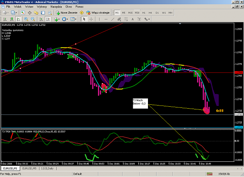244x177 pixels.
Task: Switch timeframe to M1
Action: [x=117, y=13]
